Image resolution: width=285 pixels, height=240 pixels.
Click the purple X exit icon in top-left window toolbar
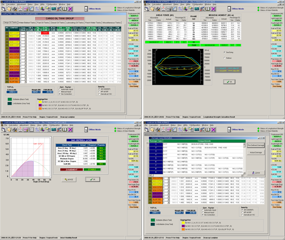pyautogui.click(x=70, y=9)
